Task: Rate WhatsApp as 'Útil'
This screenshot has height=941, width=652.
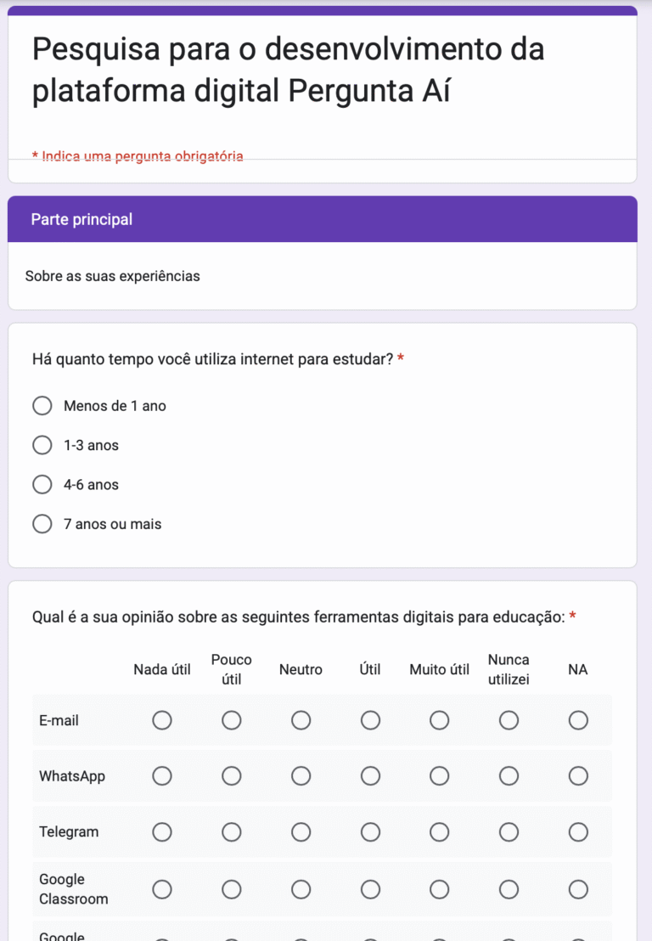Action: 370,776
